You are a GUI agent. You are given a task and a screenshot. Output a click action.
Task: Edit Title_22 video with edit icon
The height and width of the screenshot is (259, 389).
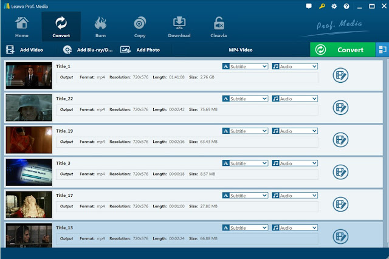[x=340, y=108]
